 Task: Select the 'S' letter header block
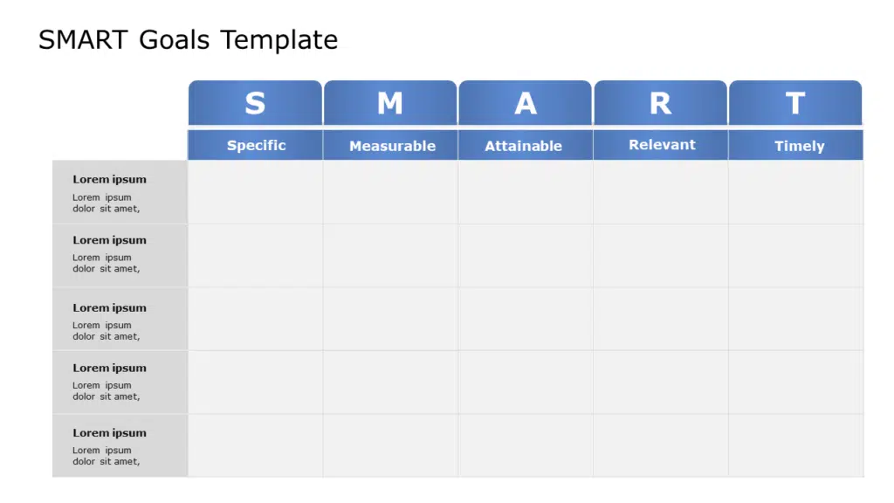(255, 103)
